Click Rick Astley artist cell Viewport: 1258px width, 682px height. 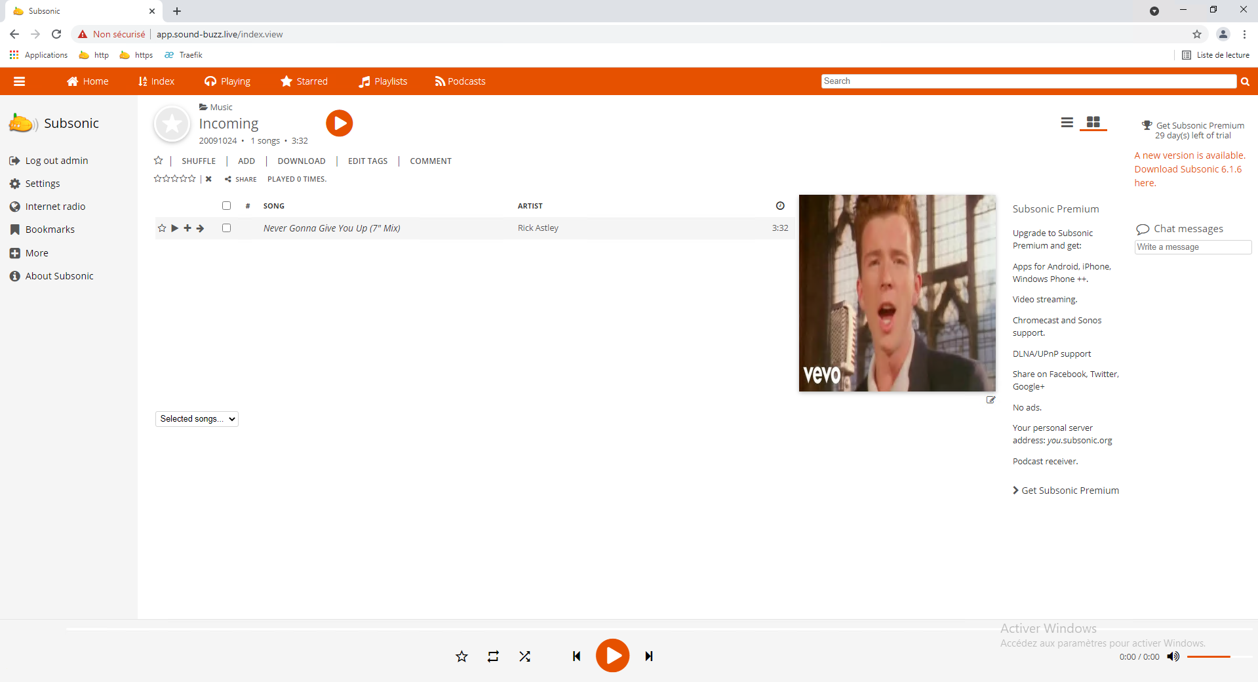(x=538, y=228)
